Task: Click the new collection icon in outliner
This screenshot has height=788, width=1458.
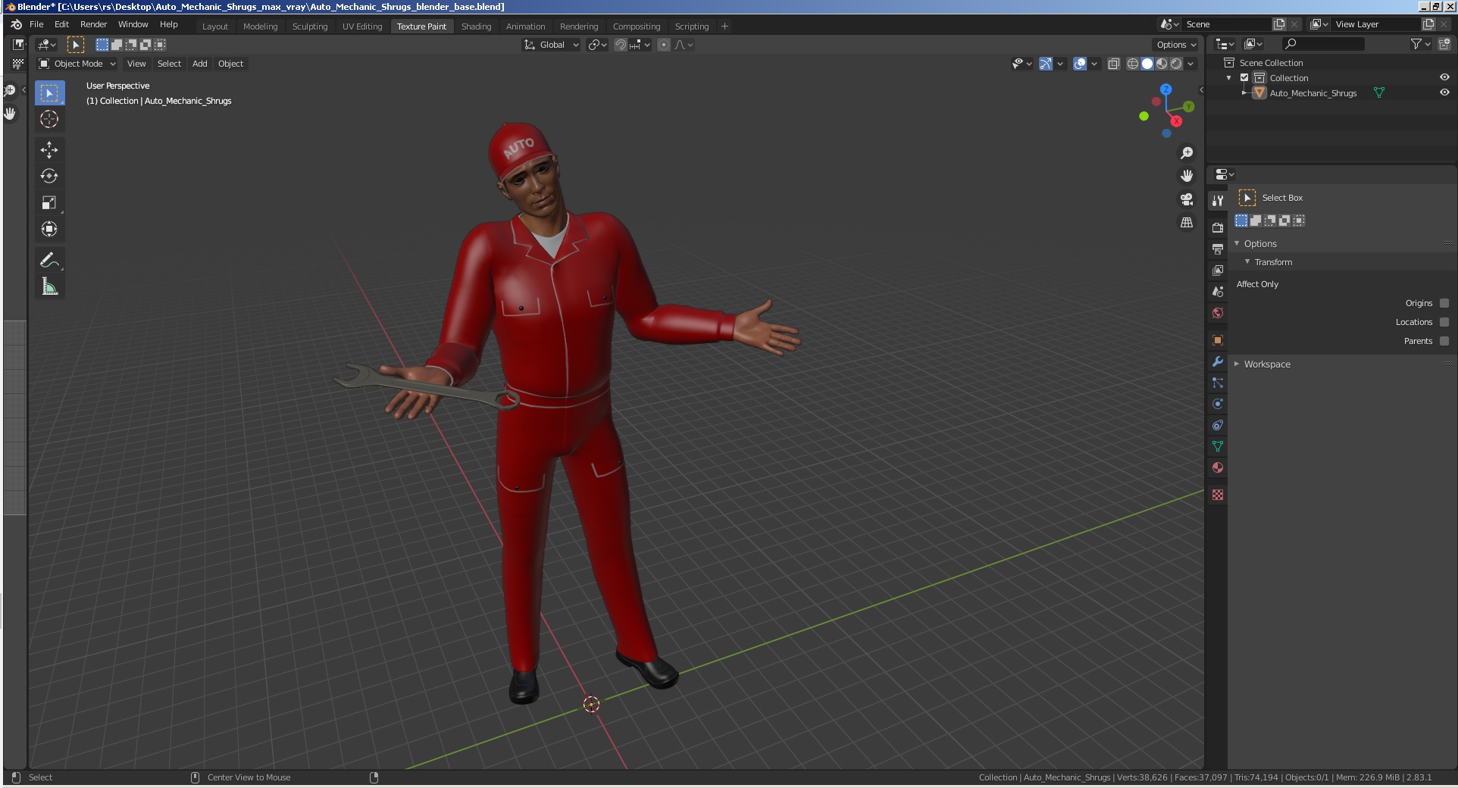Action: point(1444,45)
